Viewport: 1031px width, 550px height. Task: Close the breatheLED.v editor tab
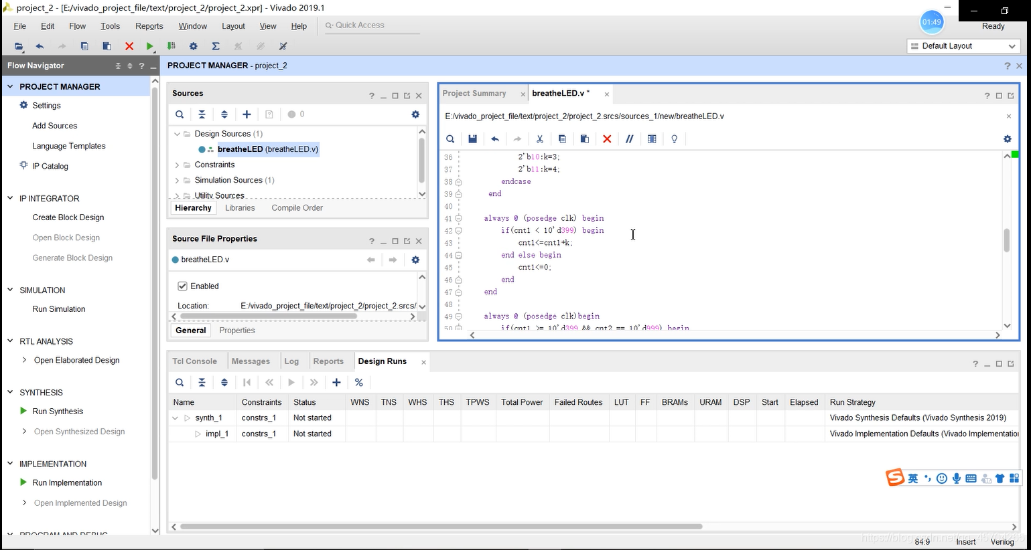pyautogui.click(x=606, y=94)
